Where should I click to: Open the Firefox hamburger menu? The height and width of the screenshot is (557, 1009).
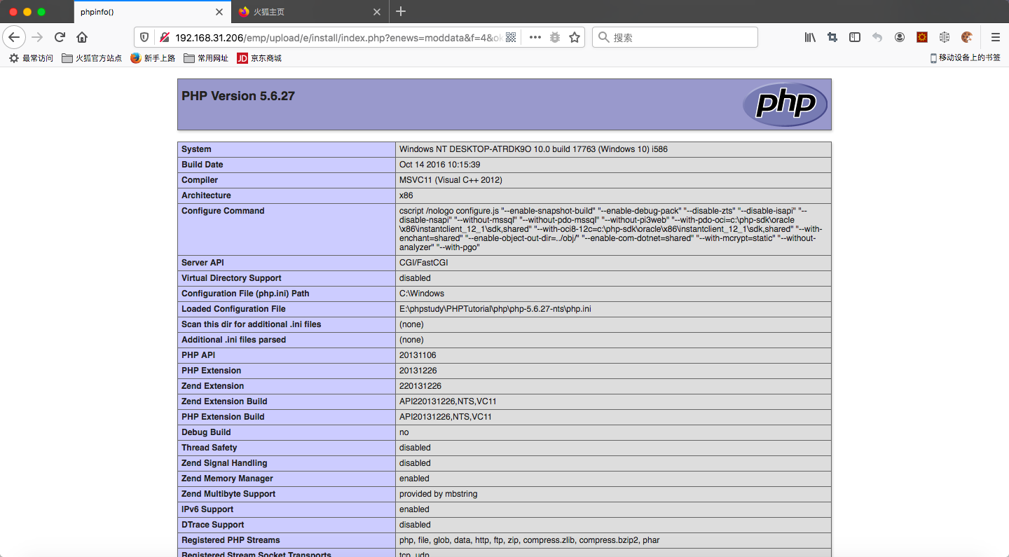tap(995, 37)
